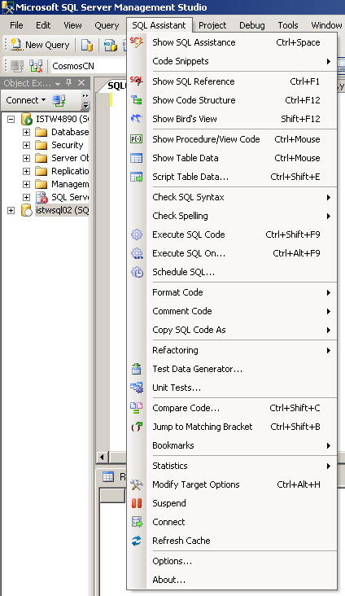Viewport: 345px width, 596px height.
Task: Open the Copy SQL Code As submenu
Action: (x=233, y=330)
